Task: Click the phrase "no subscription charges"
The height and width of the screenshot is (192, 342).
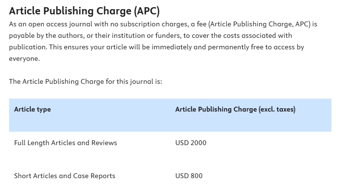Action: [x=141, y=24]
